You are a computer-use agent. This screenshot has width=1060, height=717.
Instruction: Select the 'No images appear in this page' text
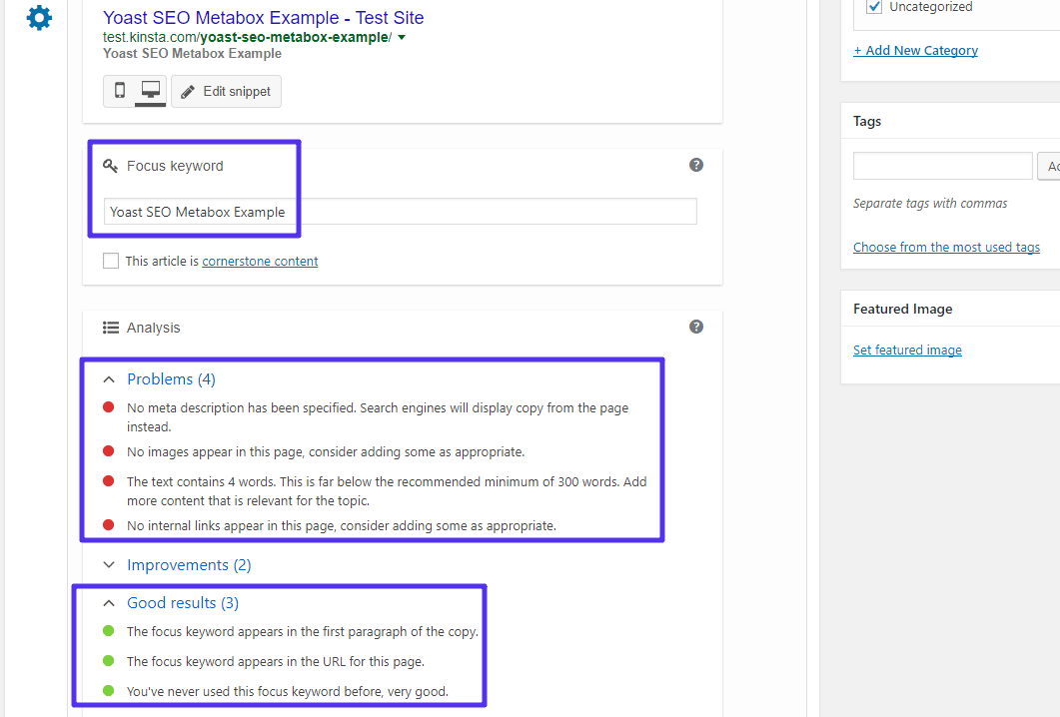(326, 451)
